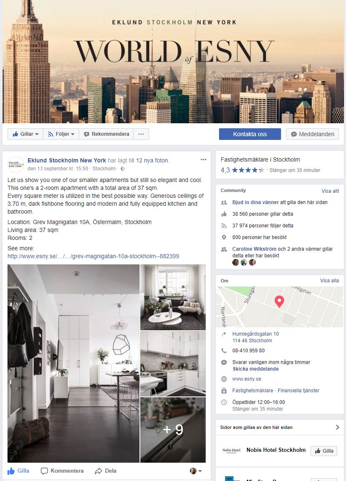Share the post via Dela arrow

click(x=105, y=471)
